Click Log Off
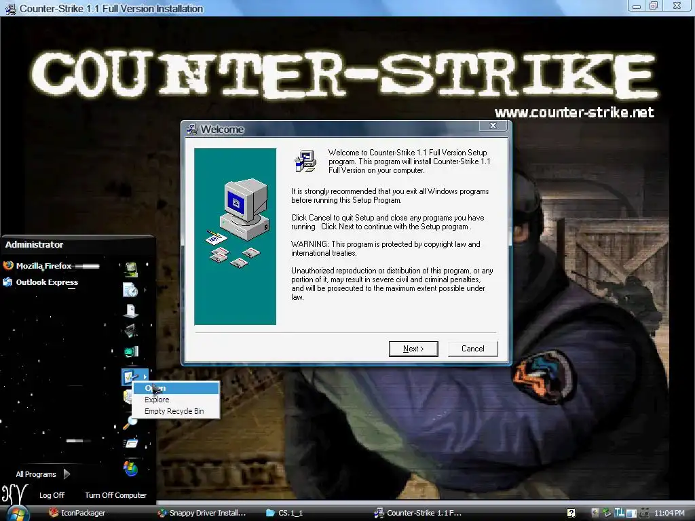695x521 pixels. click(x=52, y=495)
